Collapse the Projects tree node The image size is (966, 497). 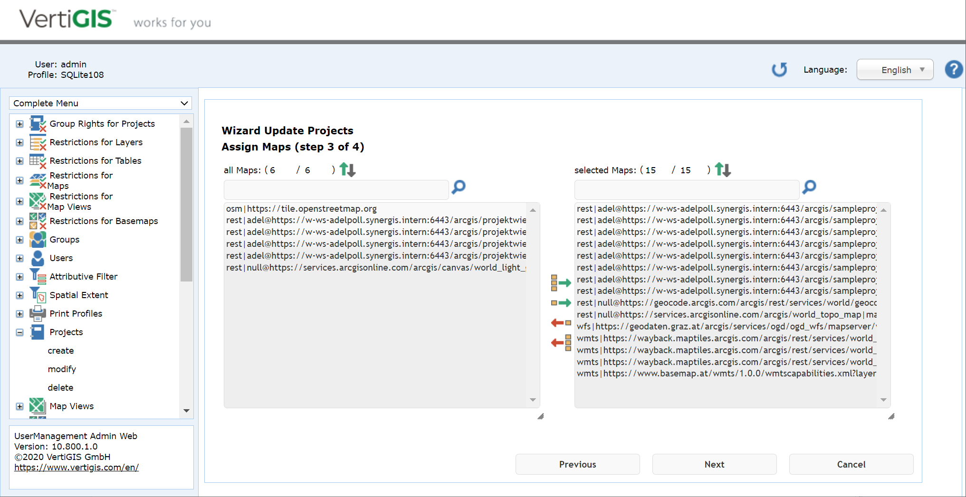(x=19, y=332)
